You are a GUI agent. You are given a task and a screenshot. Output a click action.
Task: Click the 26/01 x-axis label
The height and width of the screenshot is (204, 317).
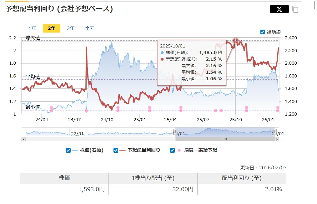click(268, 120)
